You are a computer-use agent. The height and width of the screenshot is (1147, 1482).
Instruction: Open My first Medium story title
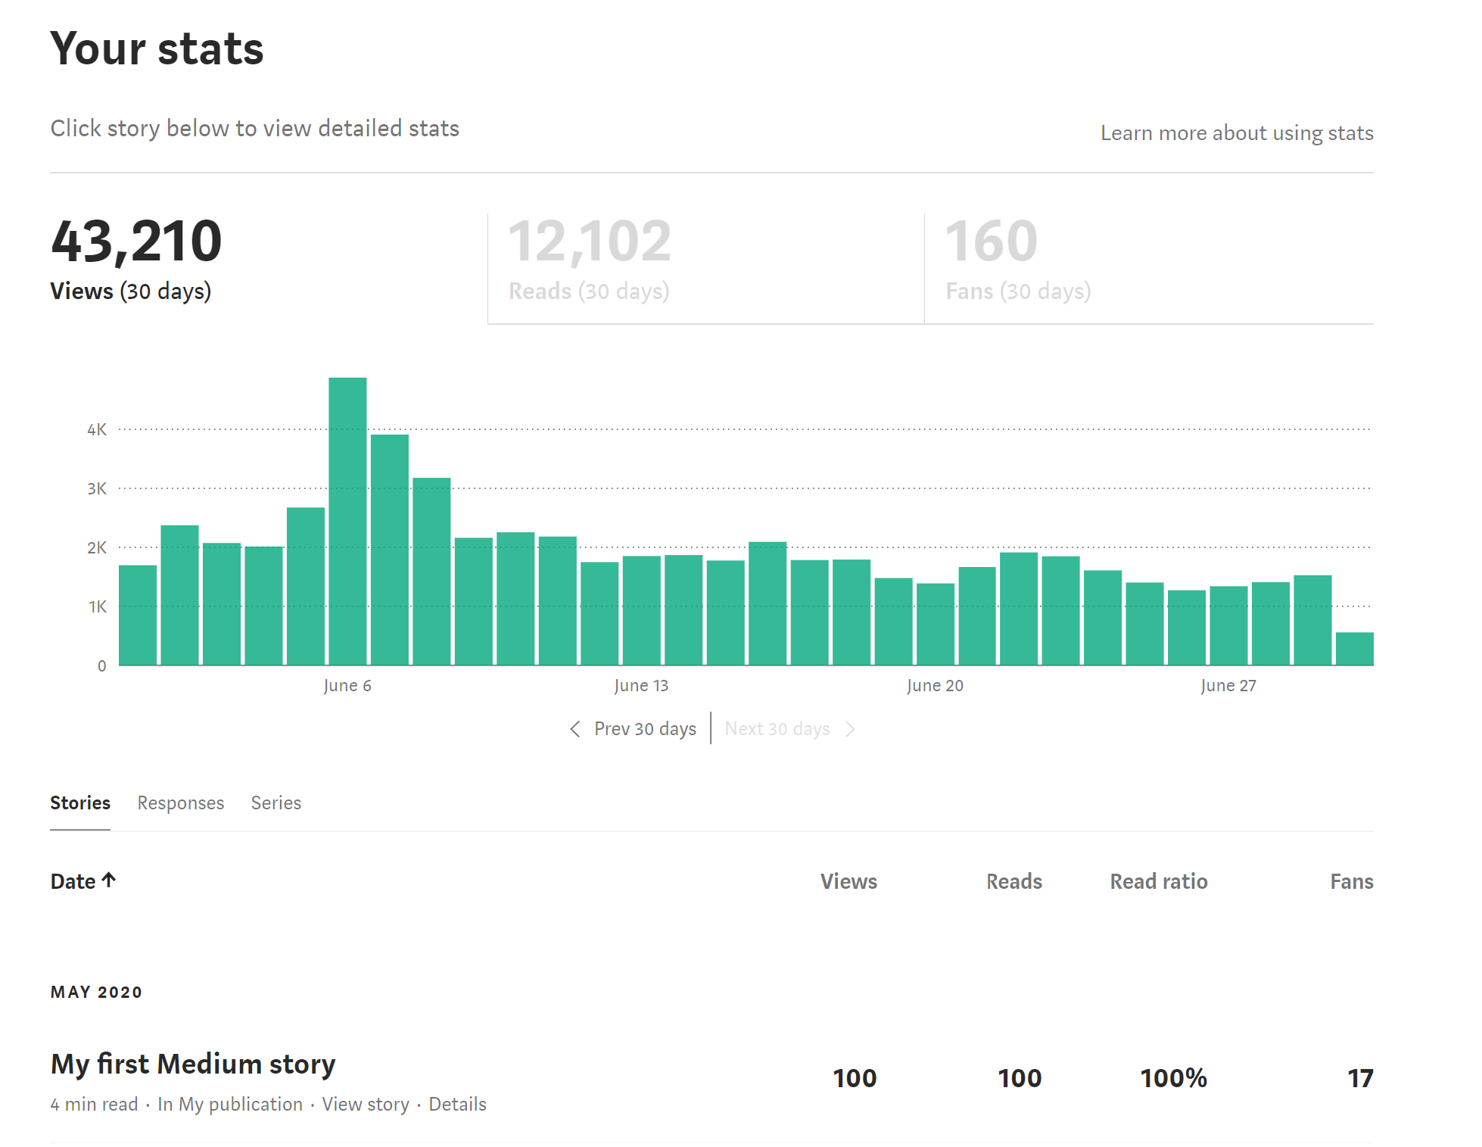193,1064
